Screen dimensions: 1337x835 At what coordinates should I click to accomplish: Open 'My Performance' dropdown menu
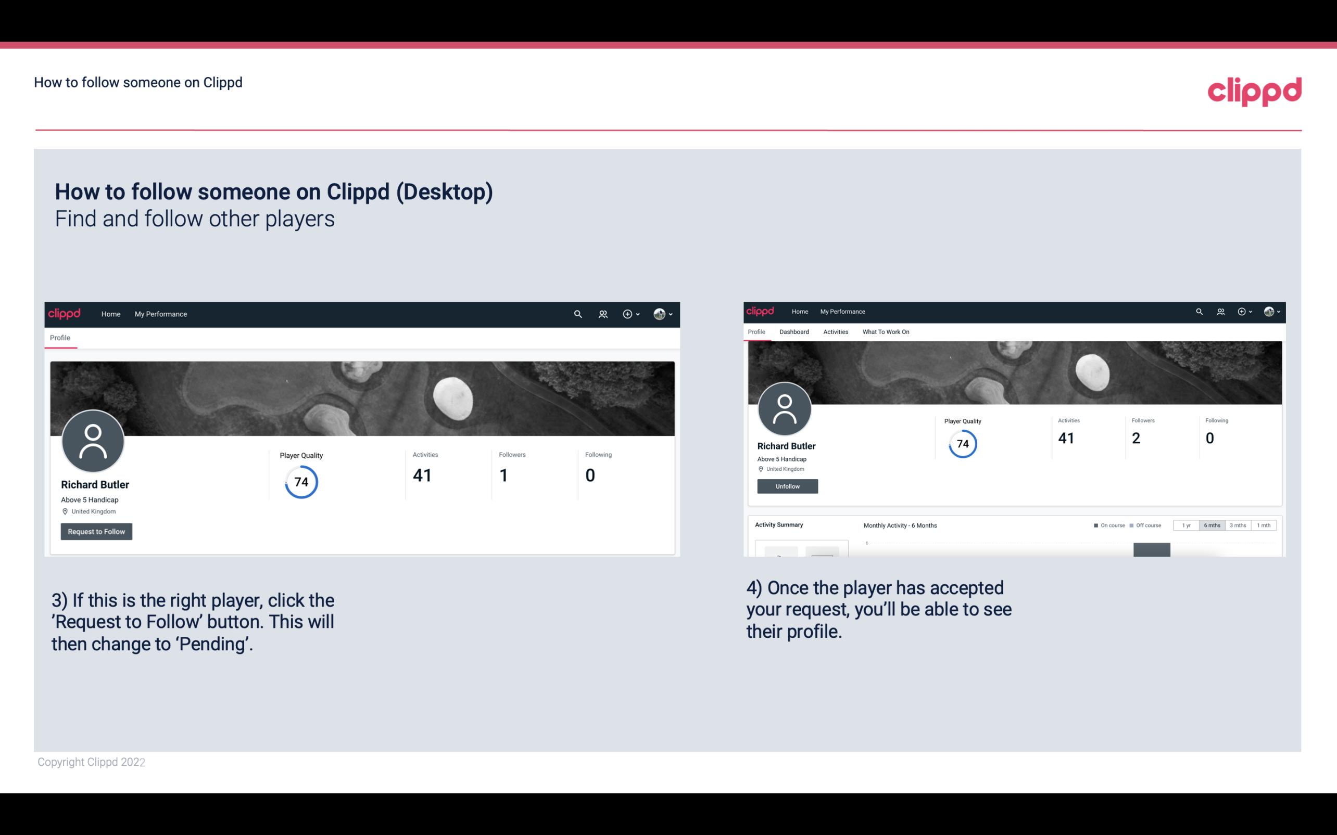point(161,314)
